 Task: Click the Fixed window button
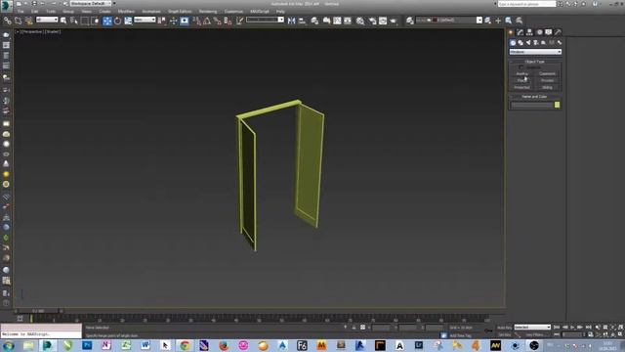click(522, 80)
